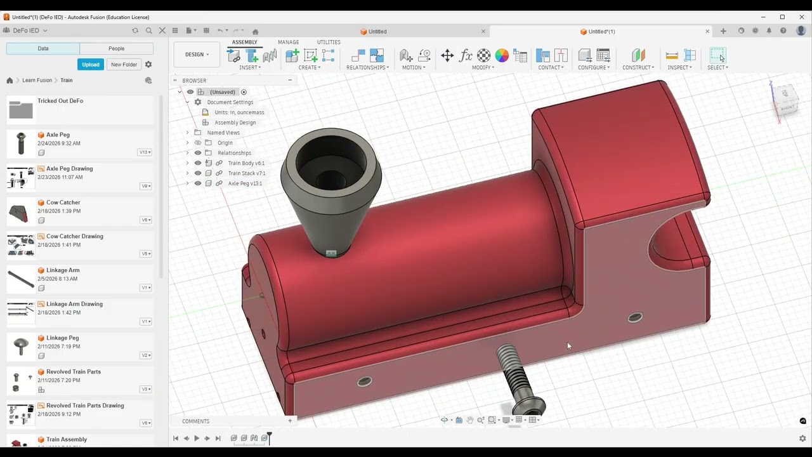This screenshot has height=457, width=812.
Task: Open the Bill of Materials icon
Action: tap(520, 56)
